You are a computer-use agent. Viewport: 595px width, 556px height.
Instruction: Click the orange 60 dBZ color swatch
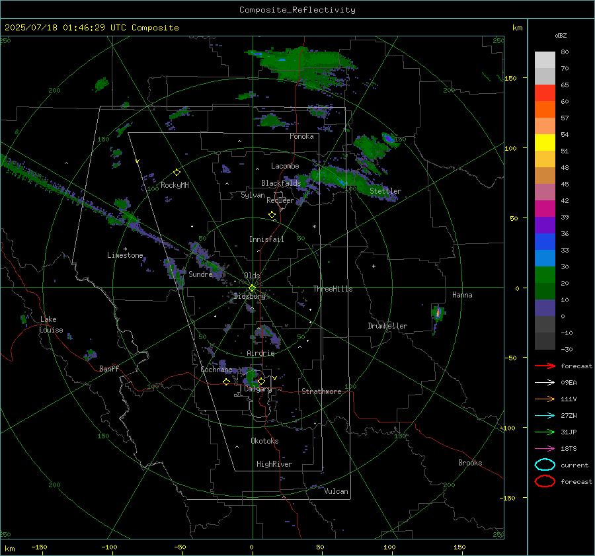click(545, 109)
